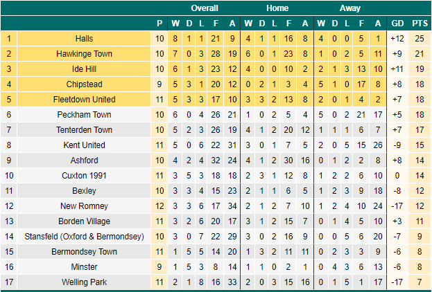Click Tenterden Town in standings

coord(84,130)
